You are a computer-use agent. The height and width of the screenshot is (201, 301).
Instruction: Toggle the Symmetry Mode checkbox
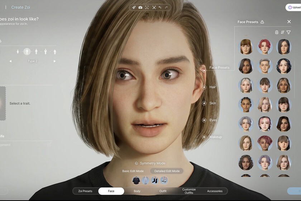(136, 163)
